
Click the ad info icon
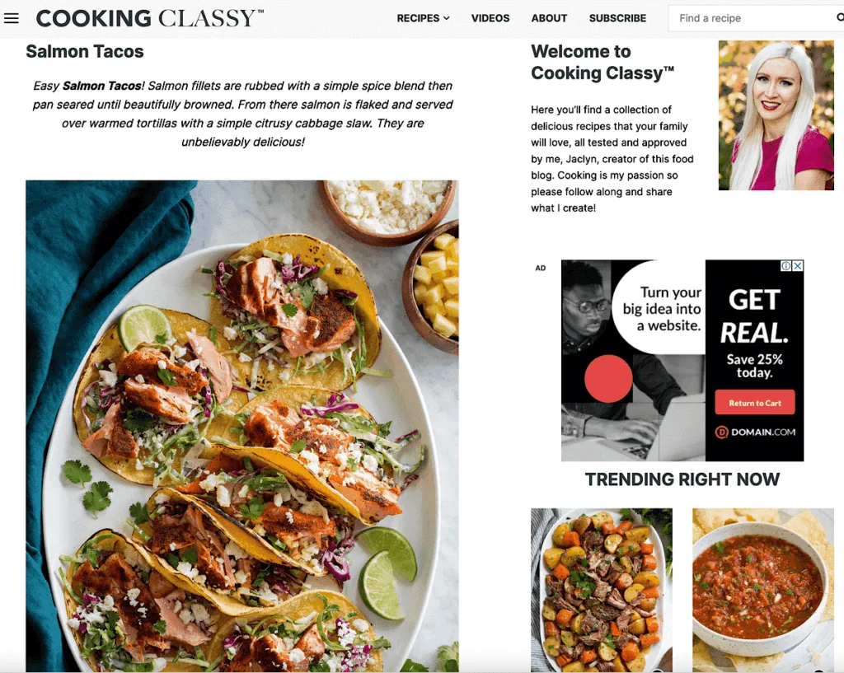(x=785, y=266)
